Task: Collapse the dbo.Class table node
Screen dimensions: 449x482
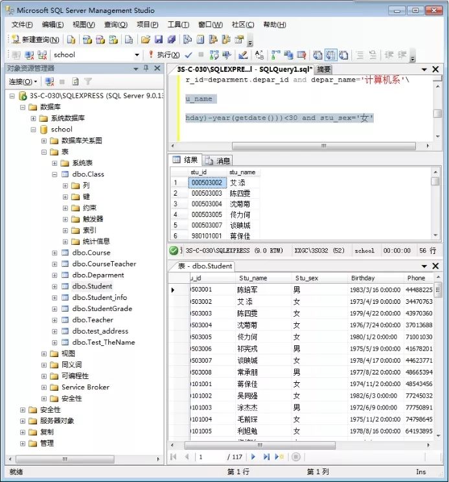Action: 54,175
